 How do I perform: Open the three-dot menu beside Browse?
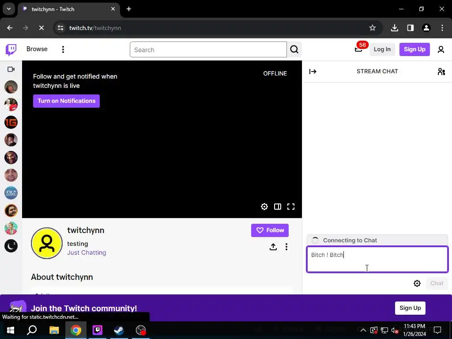coord(63,49)
